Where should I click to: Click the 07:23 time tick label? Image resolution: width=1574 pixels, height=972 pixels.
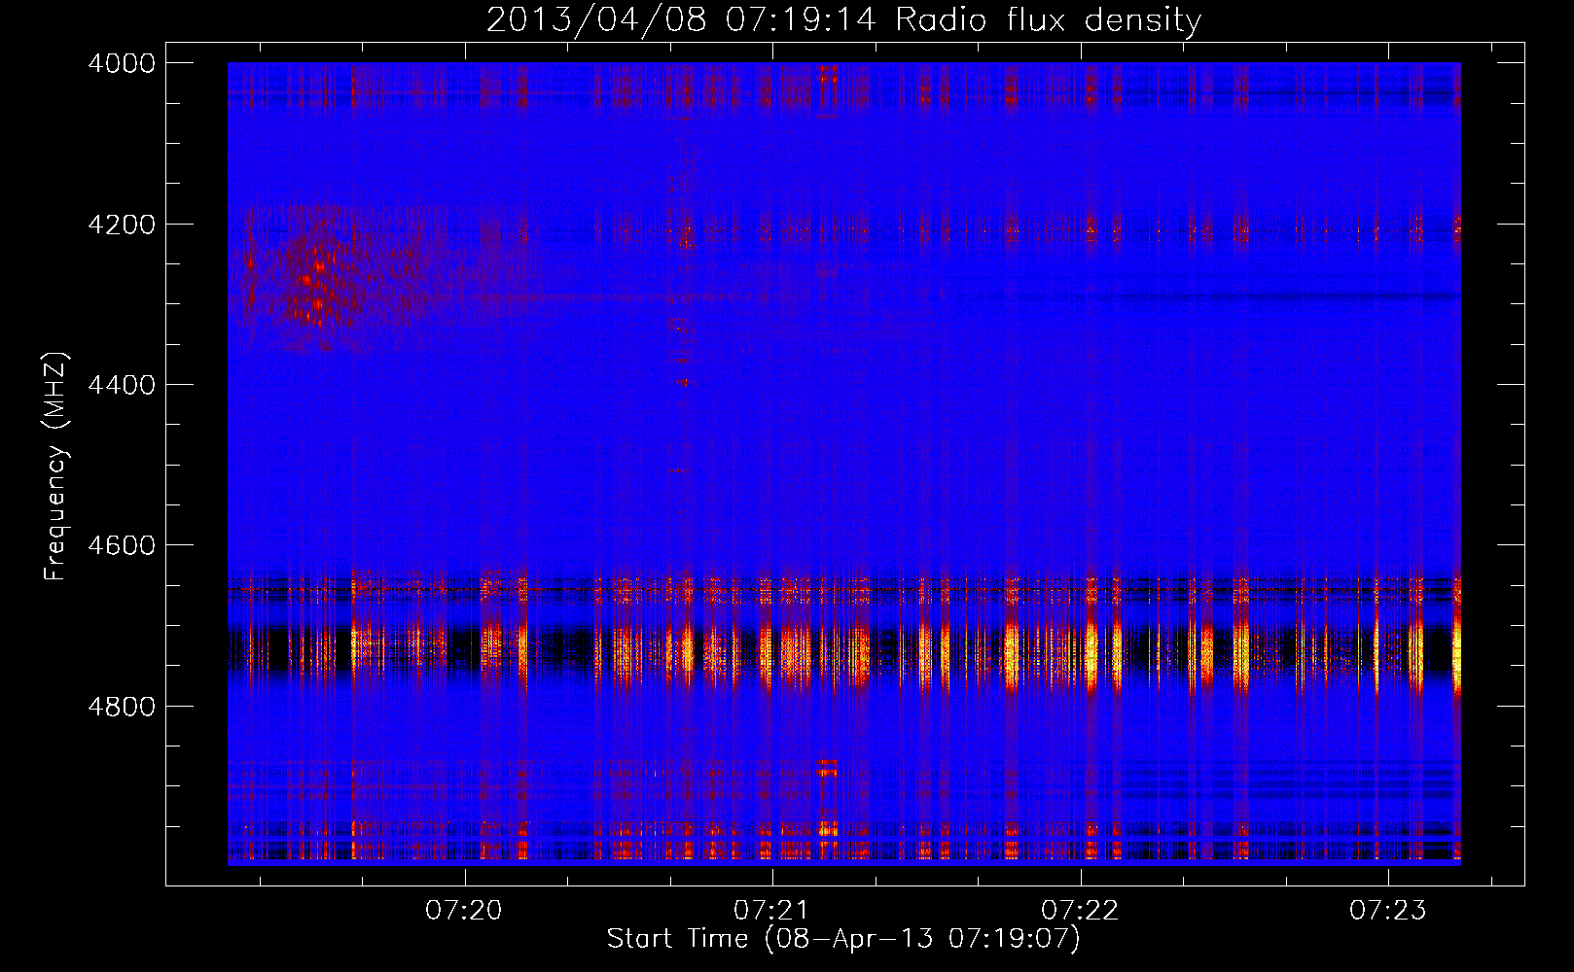[x=1387, y=910]
